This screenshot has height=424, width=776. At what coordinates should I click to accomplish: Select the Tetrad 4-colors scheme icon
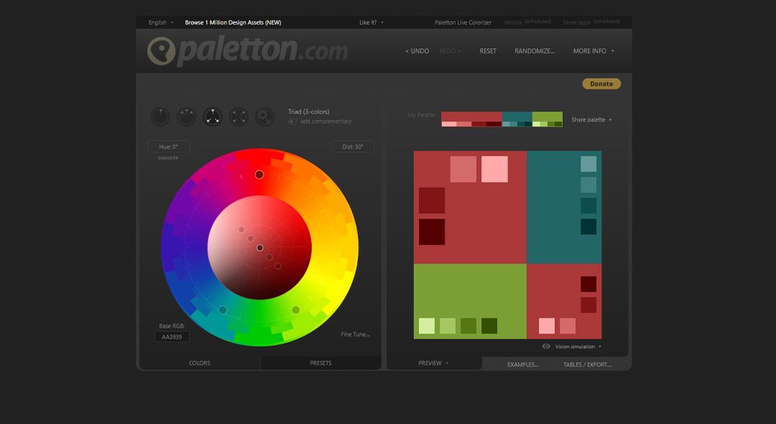pos(239,116)
